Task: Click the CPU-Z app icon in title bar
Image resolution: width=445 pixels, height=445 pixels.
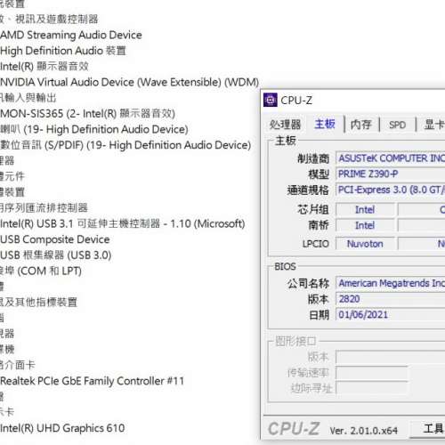Action: click(x=271, y=100)
